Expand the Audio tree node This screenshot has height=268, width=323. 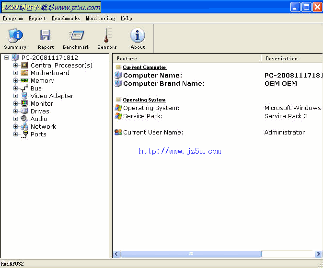[15, 119]
